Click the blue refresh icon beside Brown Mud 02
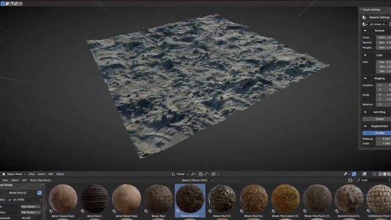The width and height of the screenshot is (391, 220). tap(39, 193)
